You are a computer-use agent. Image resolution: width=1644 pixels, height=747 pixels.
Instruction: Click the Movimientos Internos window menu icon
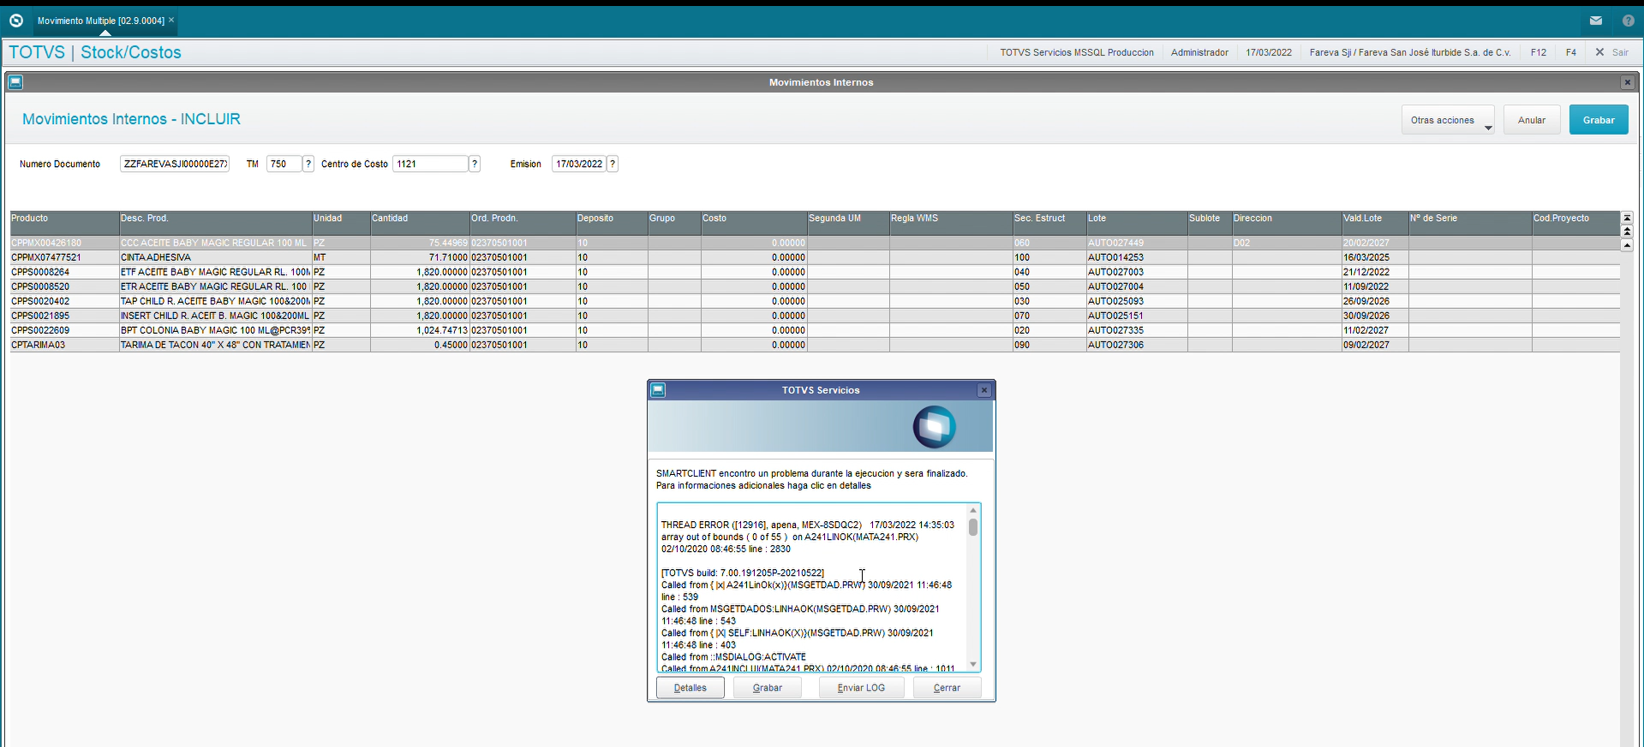tap(15, 83)
